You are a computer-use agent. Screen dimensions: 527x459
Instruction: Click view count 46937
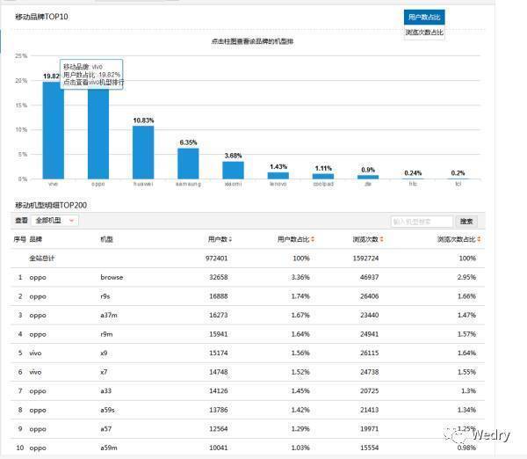pyautogui.click(x=370, y=277)
